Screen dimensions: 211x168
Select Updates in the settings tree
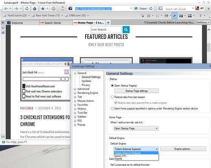[x=86, y=81]
